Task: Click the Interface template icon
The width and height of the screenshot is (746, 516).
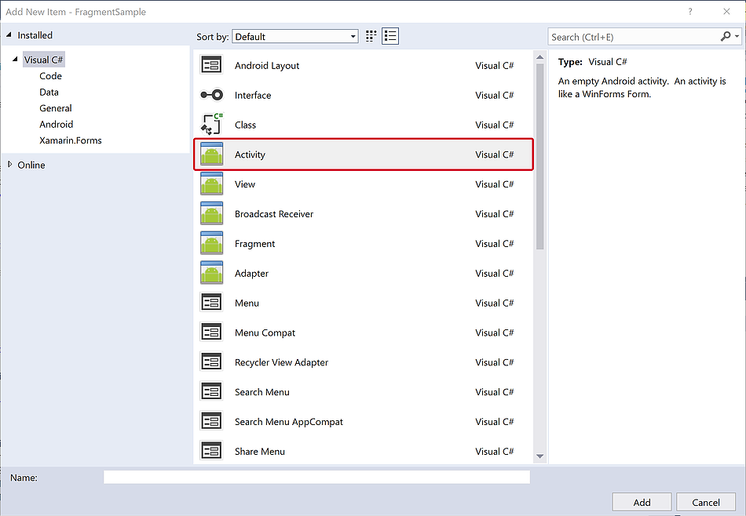Action: click(x=211, y=96)
